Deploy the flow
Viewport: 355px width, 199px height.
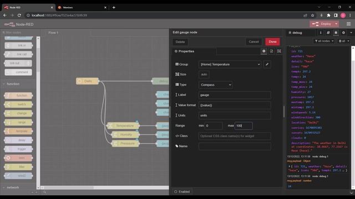coord(322,24)
